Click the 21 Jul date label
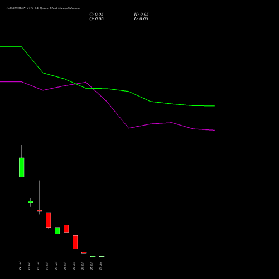The height and width of the screenshot is (279, 279). pyautogui.click(x=65, y=266)
